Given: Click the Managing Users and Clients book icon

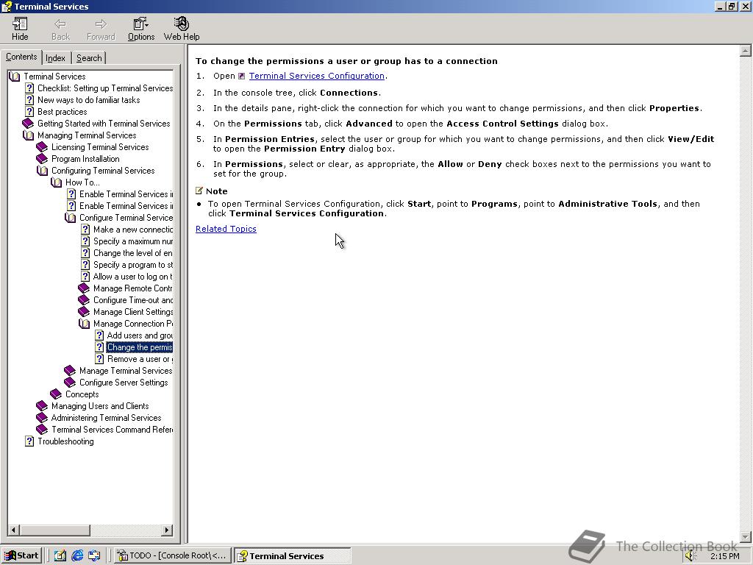Looking at the screenshot, I should click(42, 406).
